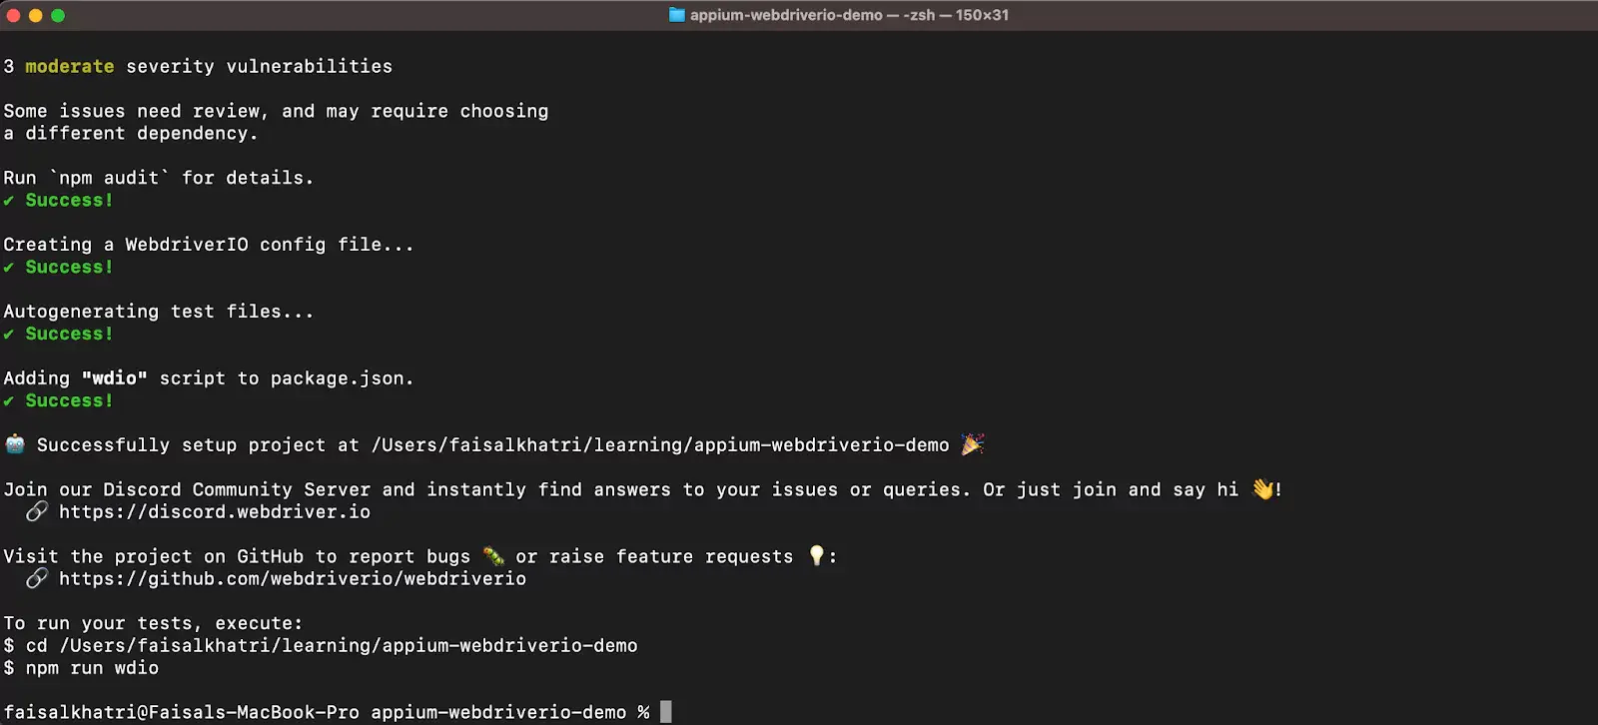Viewport: 1598px width, 725px height.
Task: Click the party popper emoji after the project path
Action: (973, 444)
